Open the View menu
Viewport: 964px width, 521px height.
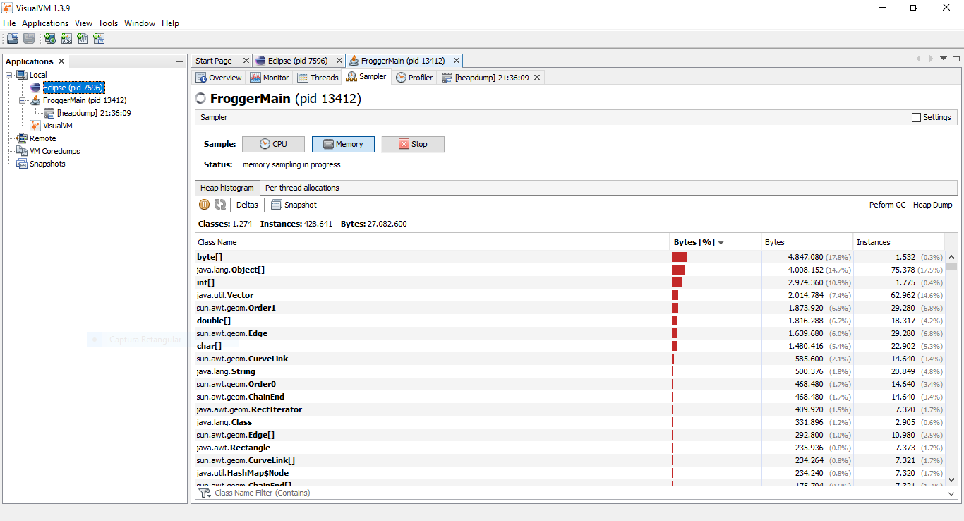click(x=83, y=23)
